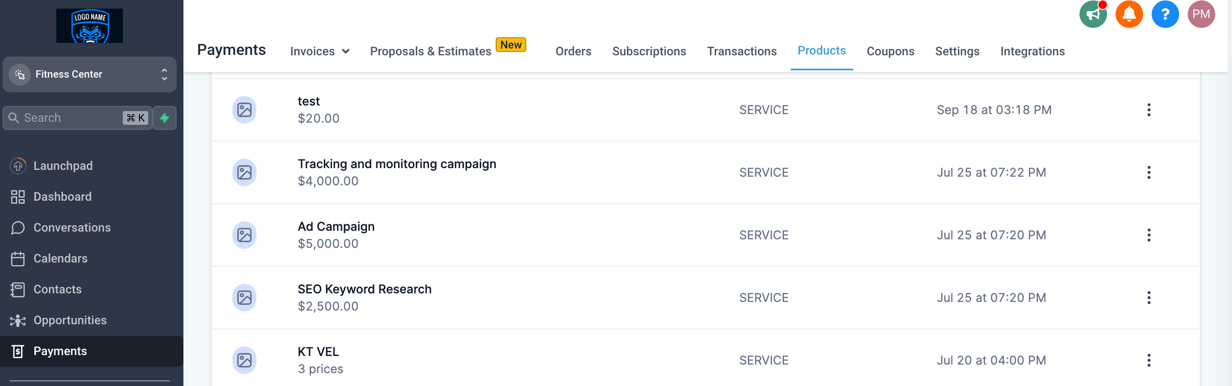Open three-dot menu for KT VEL product

click(1148, 360)
